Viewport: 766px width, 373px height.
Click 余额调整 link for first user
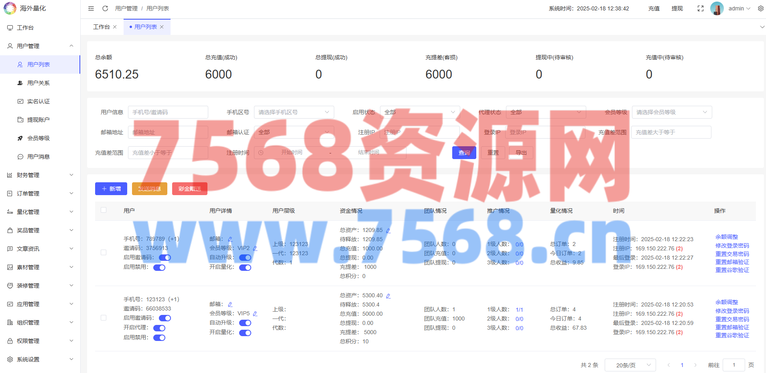click(x=726, y=237)
